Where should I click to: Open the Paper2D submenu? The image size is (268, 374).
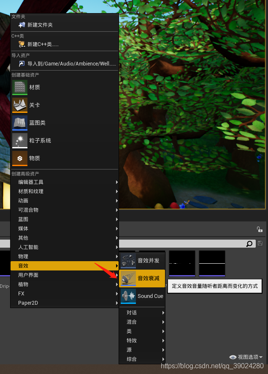click(64, 303)
